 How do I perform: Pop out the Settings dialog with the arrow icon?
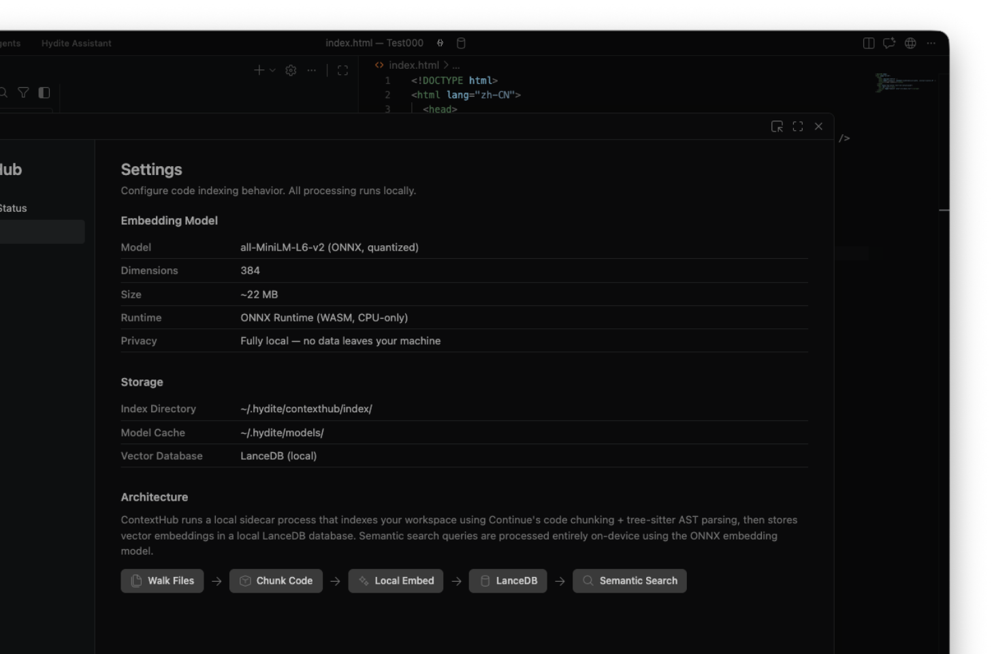tap(777, 127)
